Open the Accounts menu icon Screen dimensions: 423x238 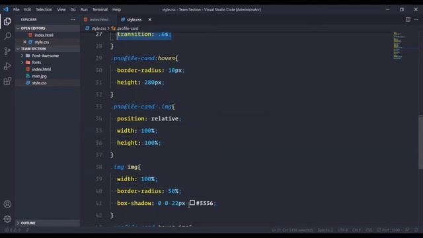pos(7,204)
